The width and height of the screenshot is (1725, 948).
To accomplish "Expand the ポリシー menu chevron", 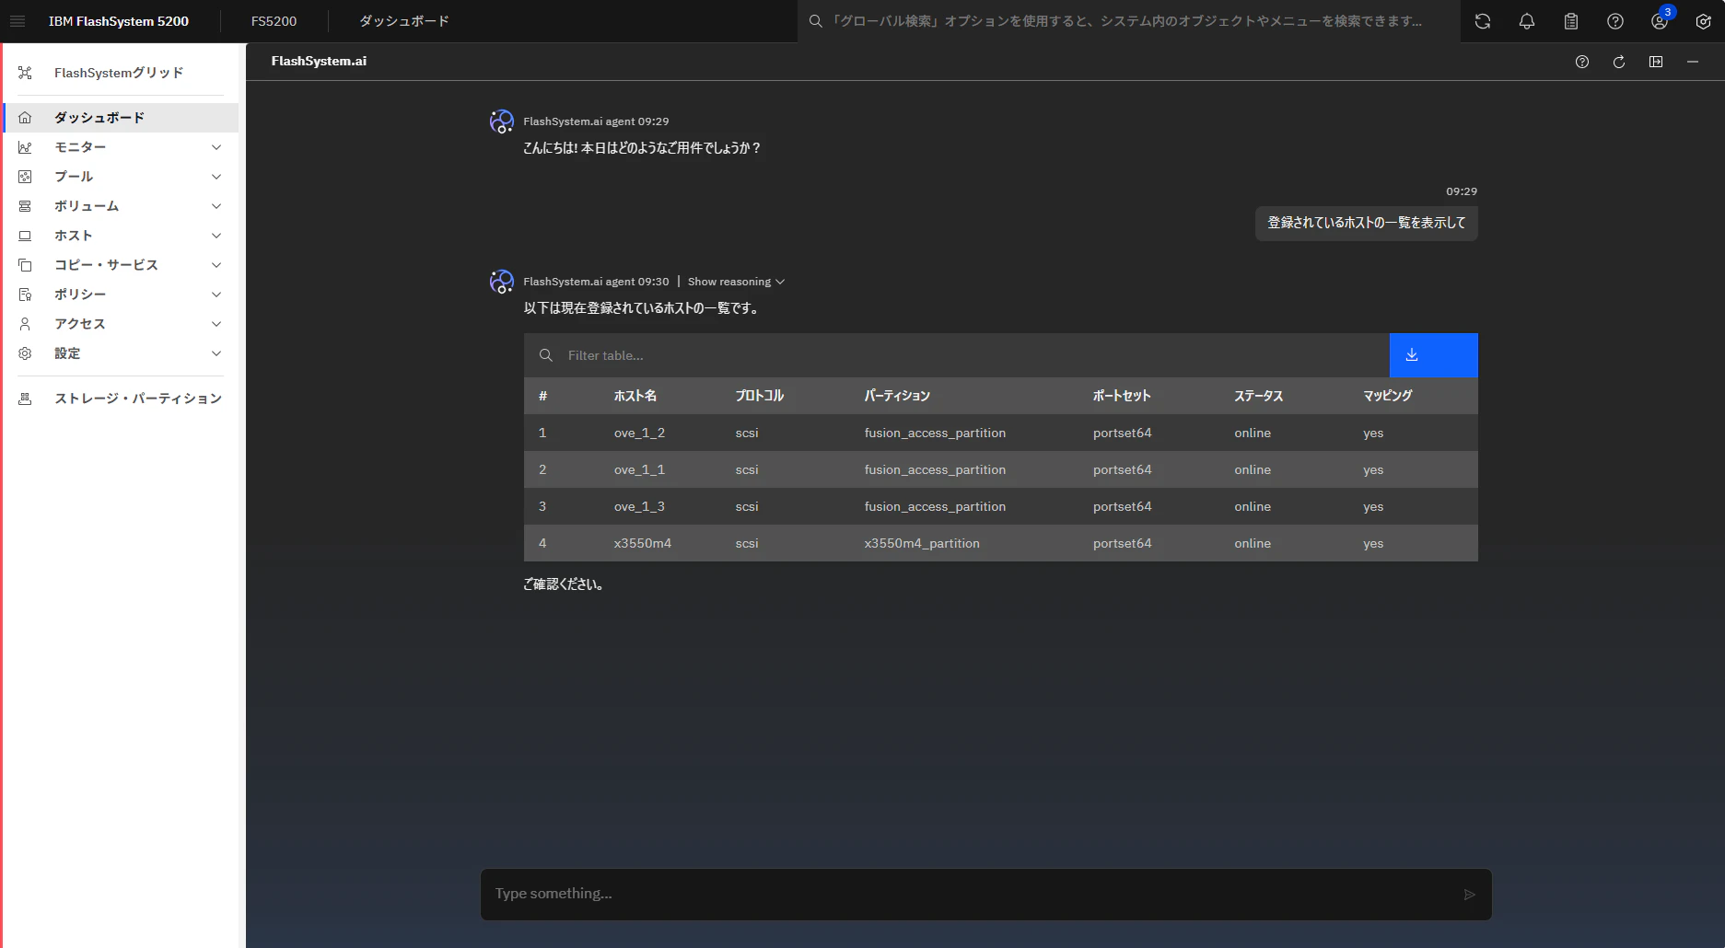I will (x=216, y=295).
